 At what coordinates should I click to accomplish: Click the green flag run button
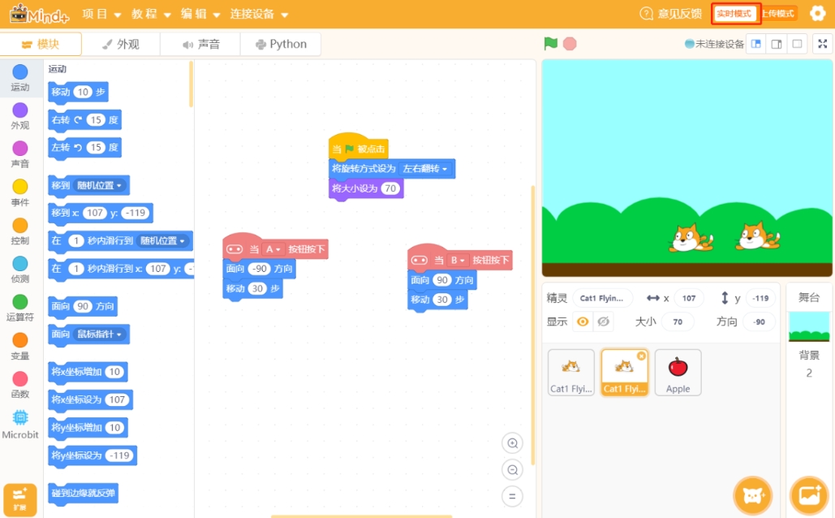point(551,44)
